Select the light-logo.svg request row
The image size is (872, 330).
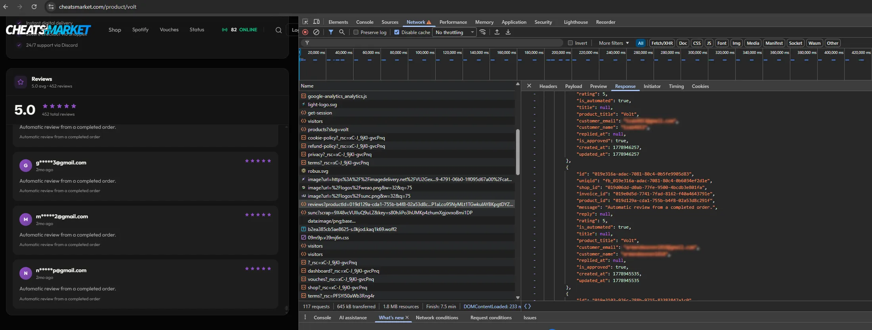[x=407, y=104]
